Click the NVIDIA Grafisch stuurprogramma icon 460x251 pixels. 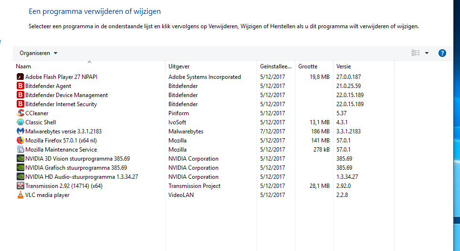pyautogui.click(x=20, y=168)
